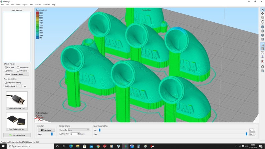This screenshot has width=265, height=149.
Task: Click the Update interval spinner arrows
Action: click(x=22, y=86)
